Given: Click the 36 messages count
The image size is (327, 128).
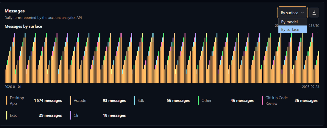Looking at the screenshot, I should [x=306, y=100].
